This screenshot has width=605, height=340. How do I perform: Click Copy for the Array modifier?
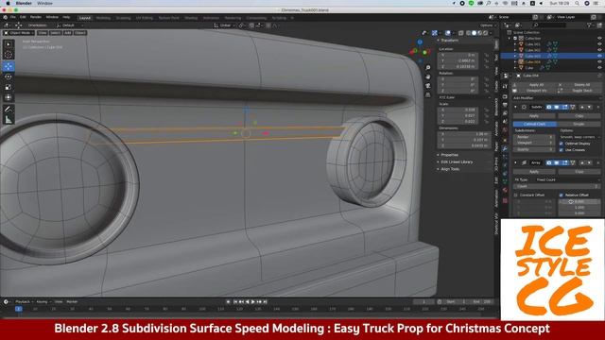[579, 172]
